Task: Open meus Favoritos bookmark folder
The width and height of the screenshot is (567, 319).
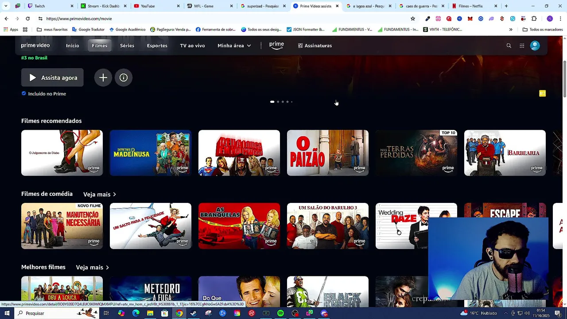Action: point(52,30)
